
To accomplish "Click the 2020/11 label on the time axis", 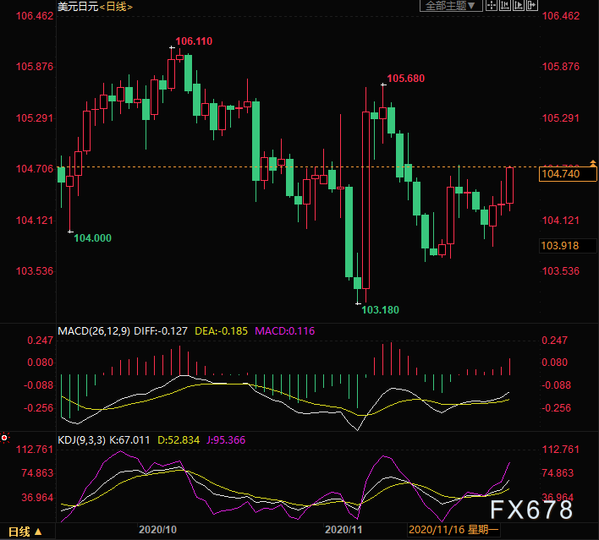I will click(x=344, y=530).
